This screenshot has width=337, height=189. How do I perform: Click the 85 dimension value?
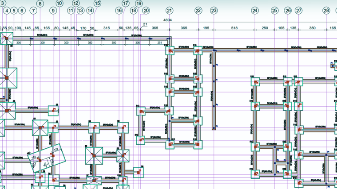coord(37,28)
